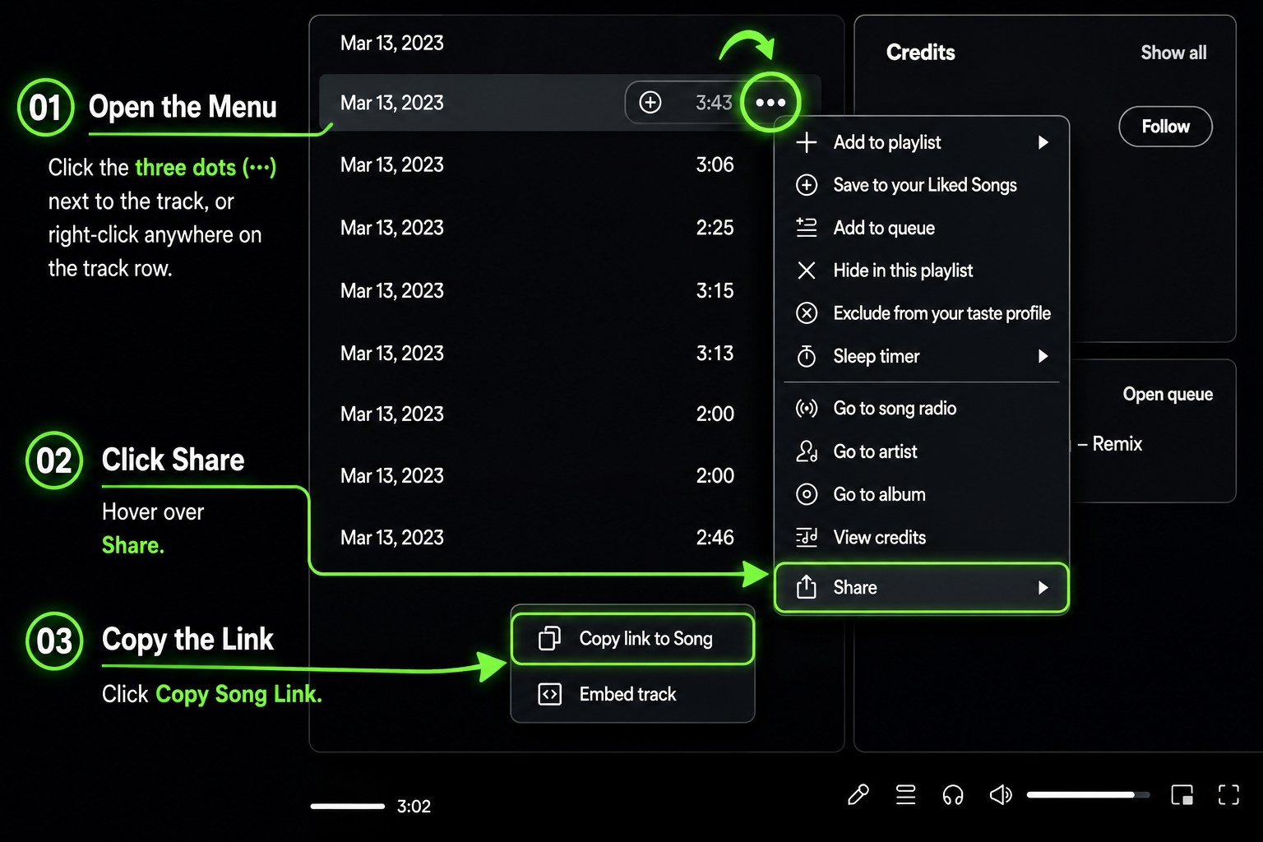
Task: Click the microphone lyrics icon in player bar
Action: 858,795
